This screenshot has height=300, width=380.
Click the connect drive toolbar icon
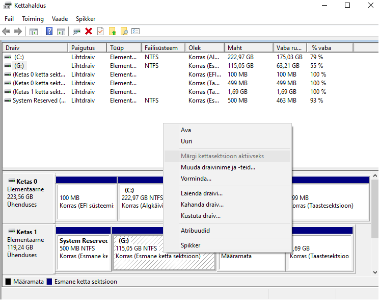tap(77, 32)
